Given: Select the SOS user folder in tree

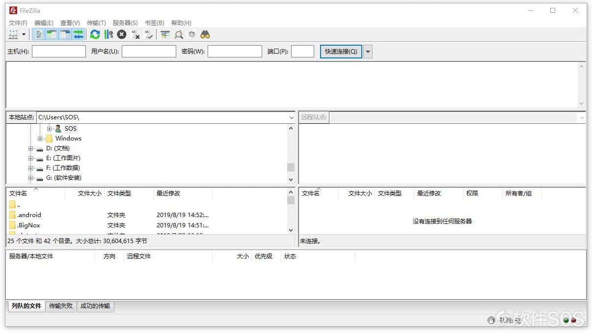Looking at the screenshot, I should pyautogui.click(x=71, y=129).
